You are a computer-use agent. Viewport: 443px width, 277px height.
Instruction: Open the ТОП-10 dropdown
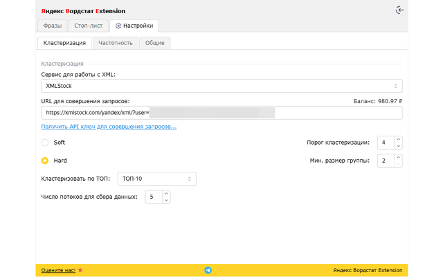point(157,179)
